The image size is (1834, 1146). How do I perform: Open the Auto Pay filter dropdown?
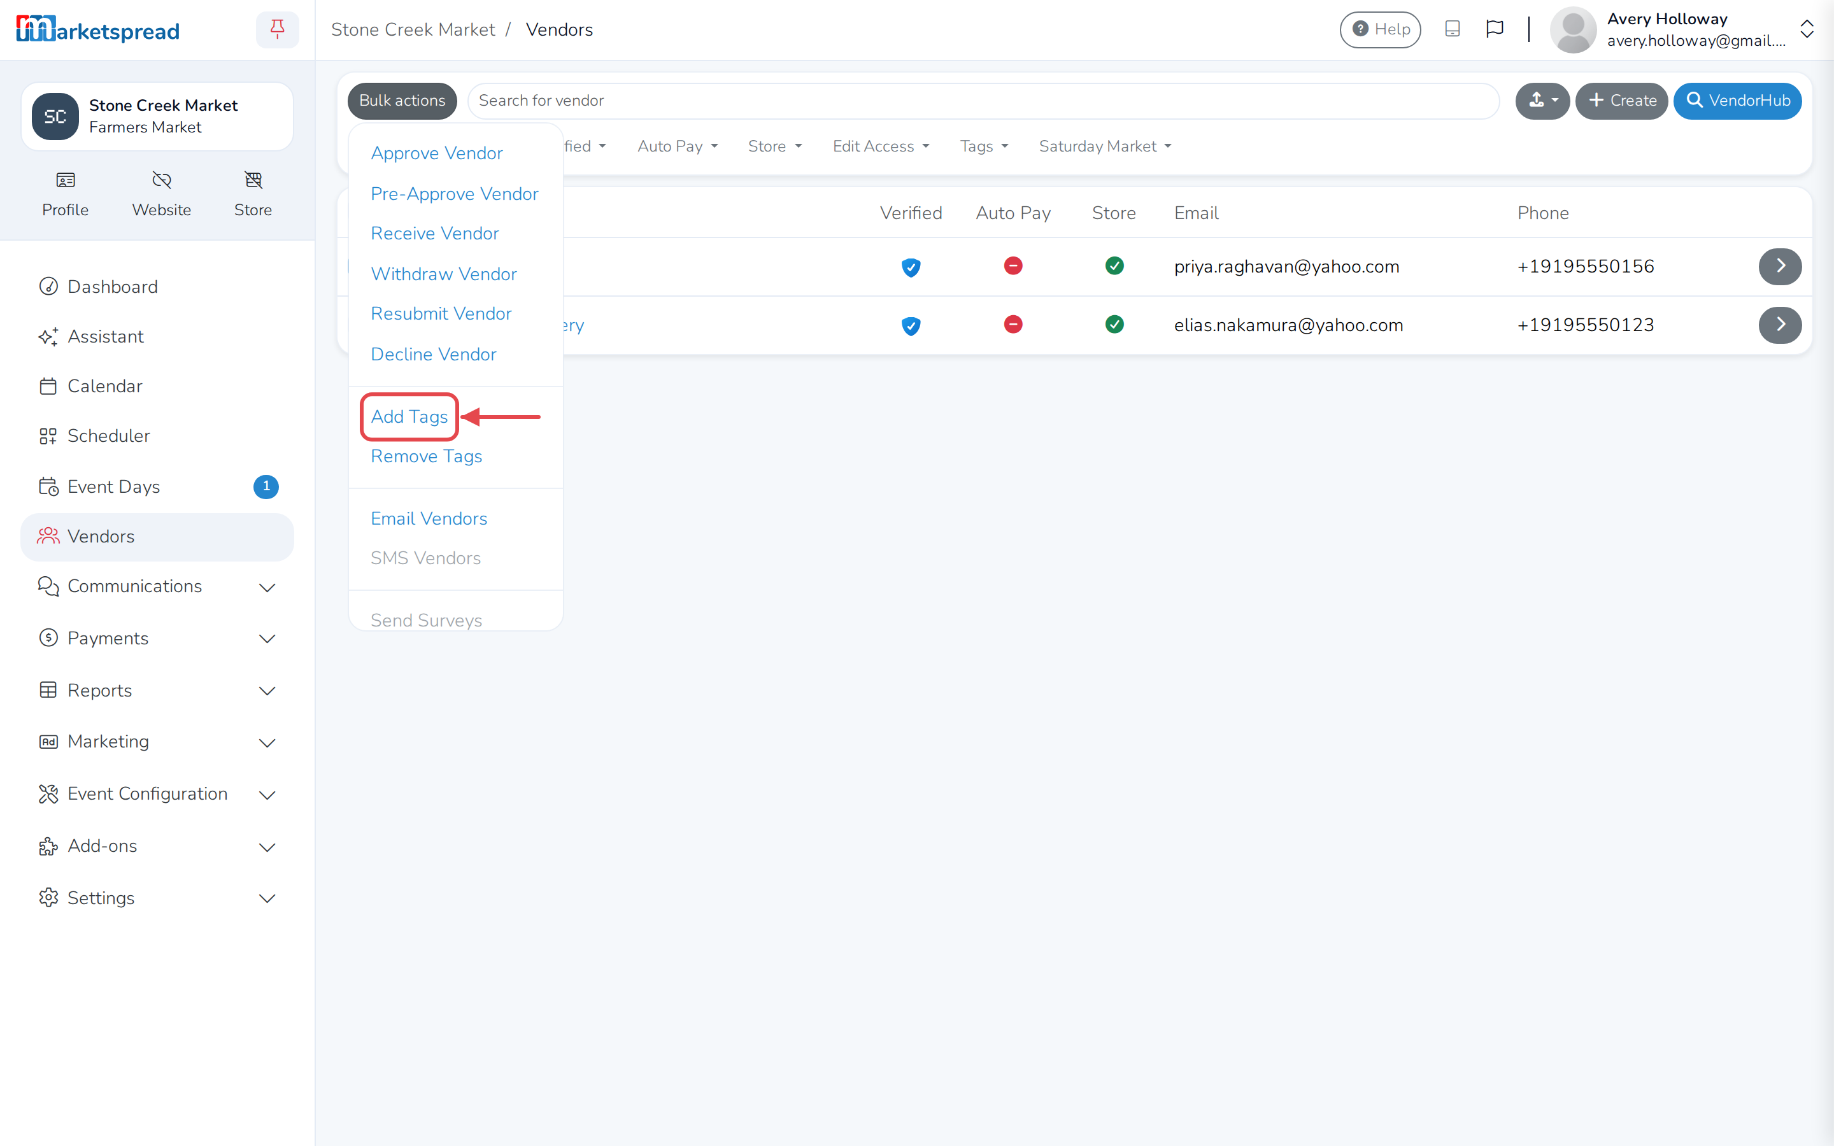point(678,146)
